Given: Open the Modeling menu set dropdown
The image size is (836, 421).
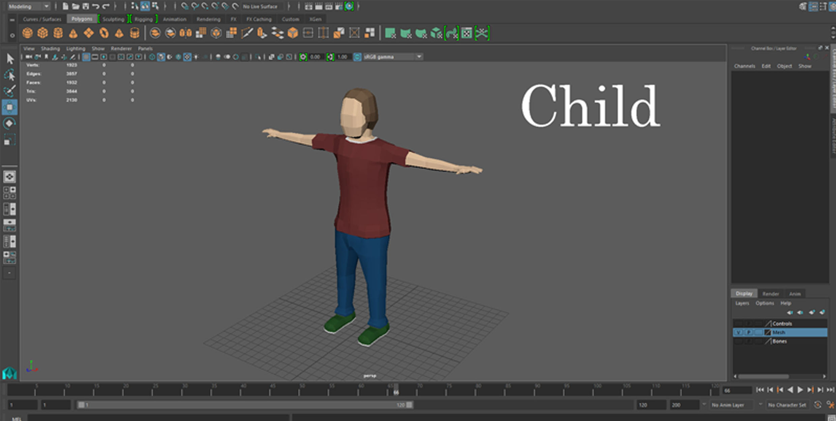Looking at the screenshot, I should 47,6.
